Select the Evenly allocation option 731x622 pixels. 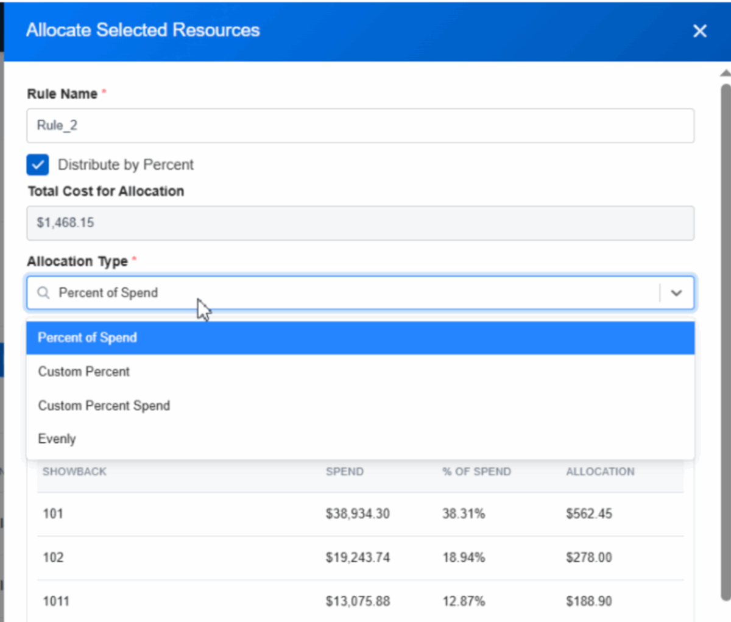[360, 439]
